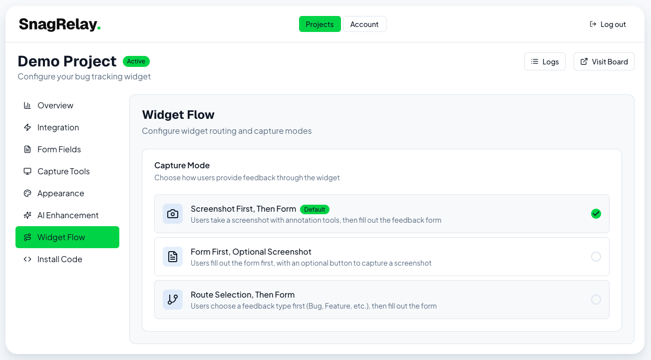Viewport: 651px width, 360px height.
Task: Open the AI Enhancement section
Action: tap(67, 215)
